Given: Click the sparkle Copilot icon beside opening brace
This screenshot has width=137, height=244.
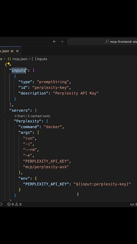Looking at the screenshot, I should coord(9,64).
